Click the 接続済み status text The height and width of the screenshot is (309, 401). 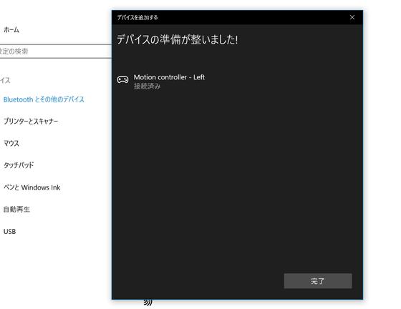[147, 87]
